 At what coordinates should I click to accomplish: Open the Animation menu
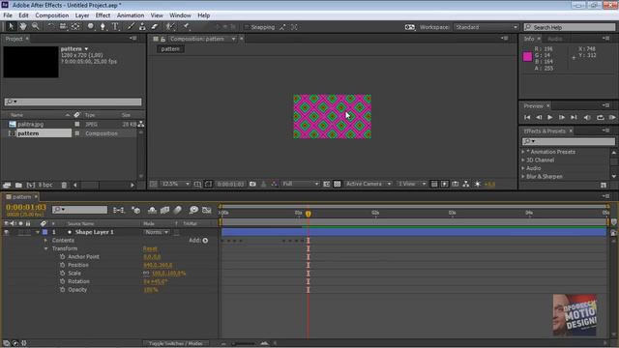pos(131,15)
